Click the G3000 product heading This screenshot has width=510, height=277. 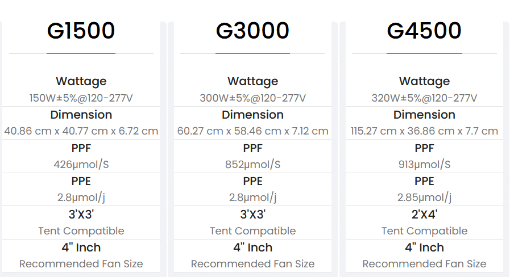(x=252, y=31)
